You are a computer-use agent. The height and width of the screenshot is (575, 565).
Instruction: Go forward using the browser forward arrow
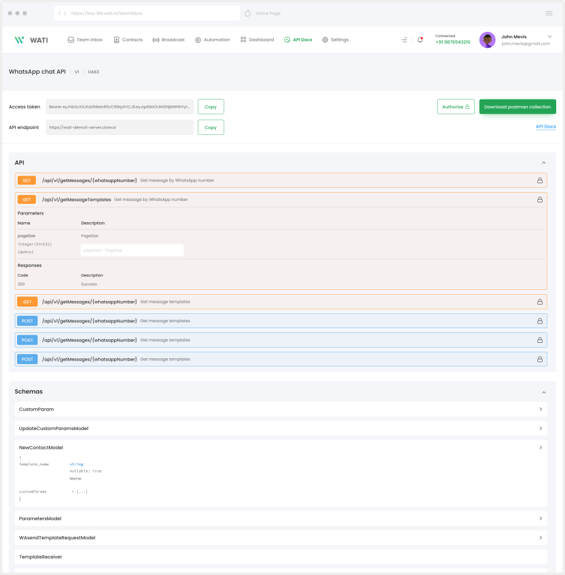[x=65, y=13]
